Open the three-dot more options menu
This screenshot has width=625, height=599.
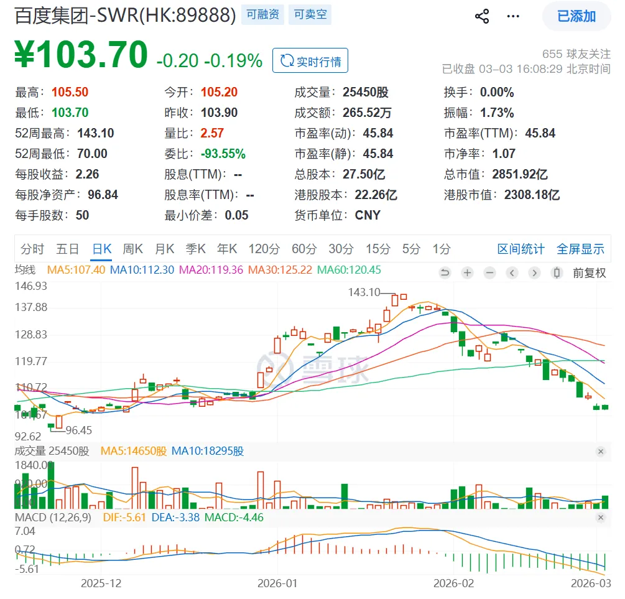[x=513, y=16]
